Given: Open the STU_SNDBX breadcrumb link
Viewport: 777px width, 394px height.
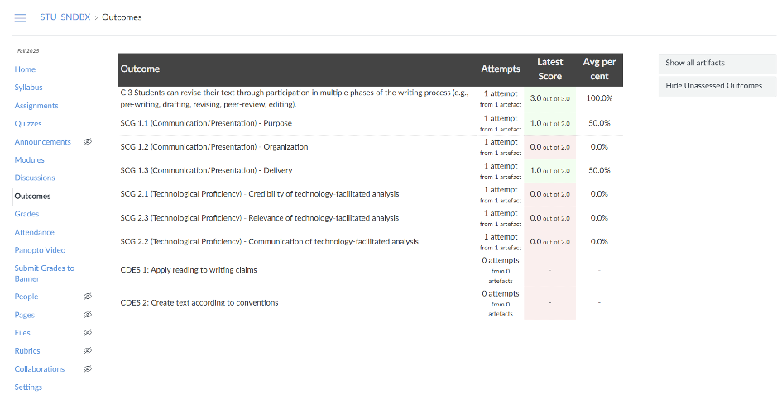Looking at the screenshot, I should [65, 17].
